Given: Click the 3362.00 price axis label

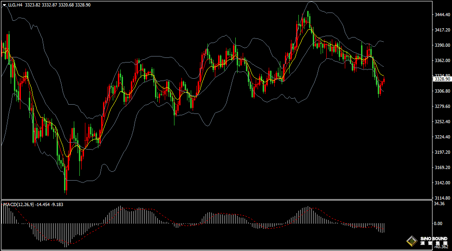Looking at the screenshot, I should click(443, 61).
